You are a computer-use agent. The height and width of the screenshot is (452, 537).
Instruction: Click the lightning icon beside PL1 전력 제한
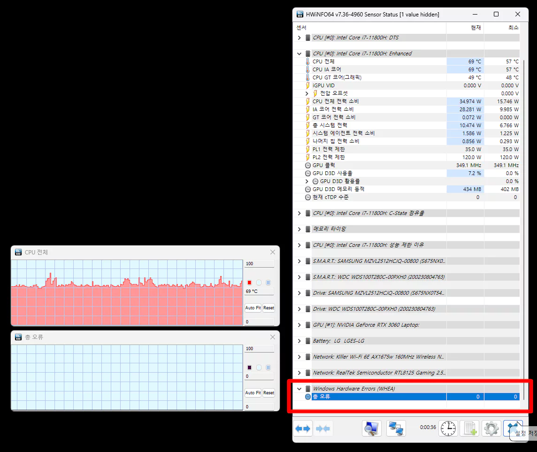click(307, 149)
